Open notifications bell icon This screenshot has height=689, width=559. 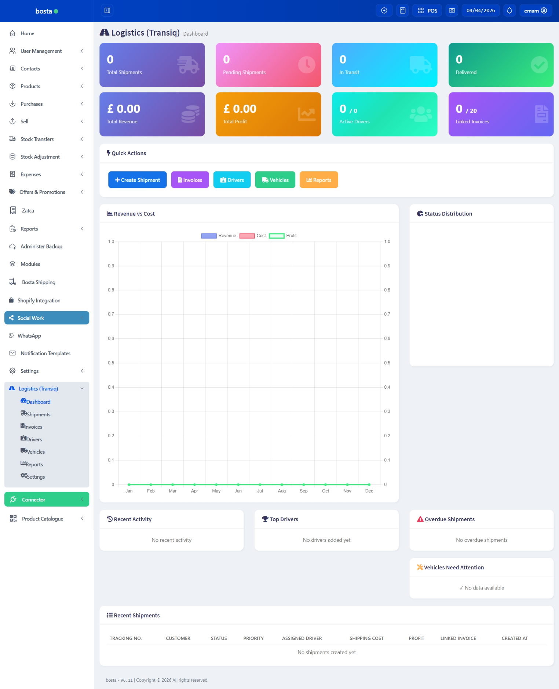coord(509,11)
